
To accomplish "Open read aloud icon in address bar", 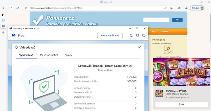I will (165, 8).
